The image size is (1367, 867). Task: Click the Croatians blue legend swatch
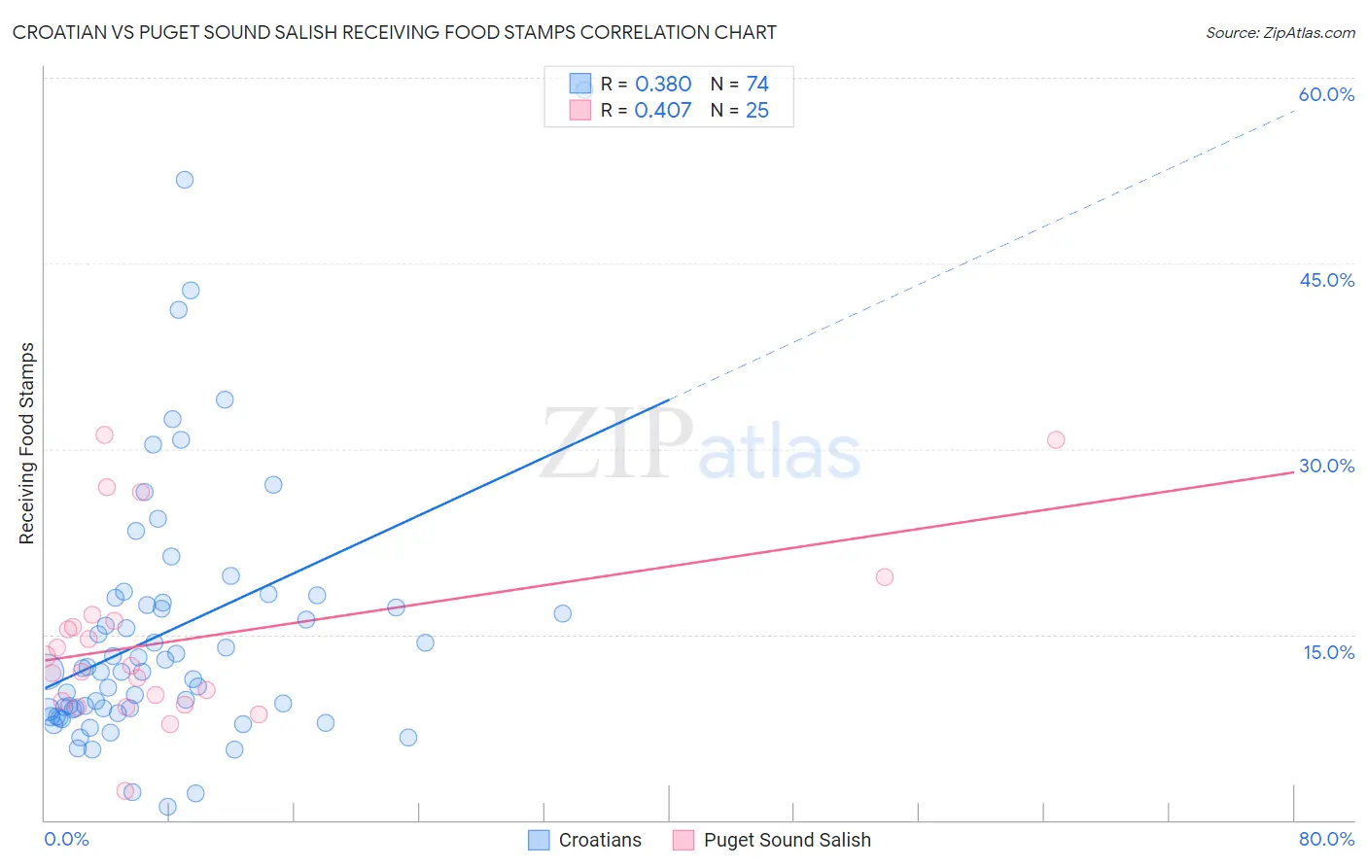539,840
